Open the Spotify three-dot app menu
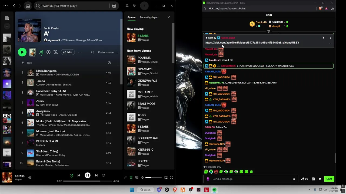 tap(5, 6)
